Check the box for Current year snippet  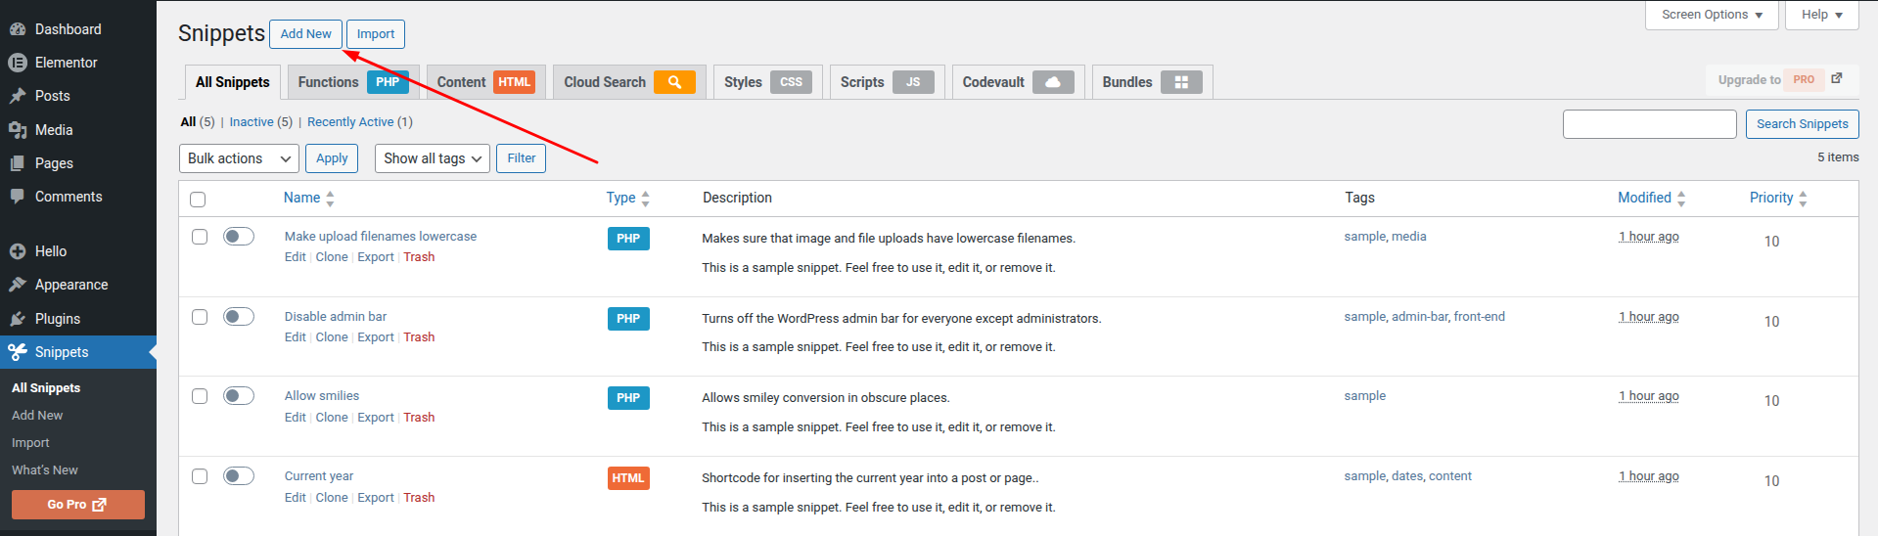(200, 476)
